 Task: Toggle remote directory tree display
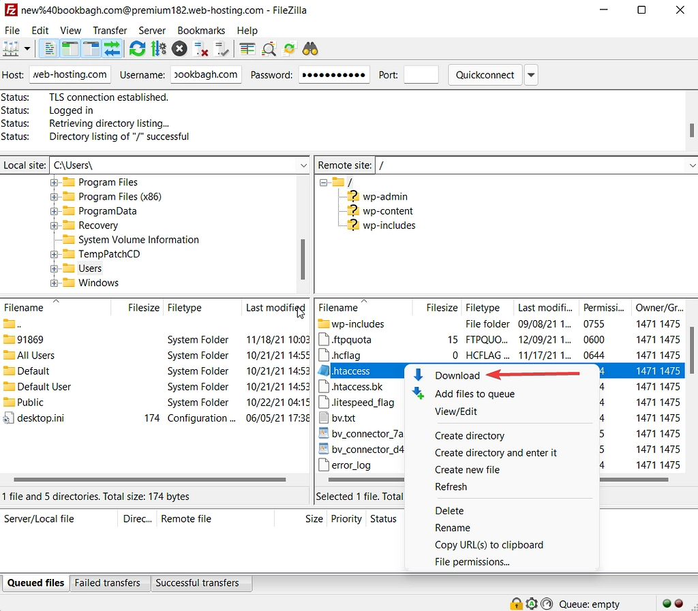91,49
